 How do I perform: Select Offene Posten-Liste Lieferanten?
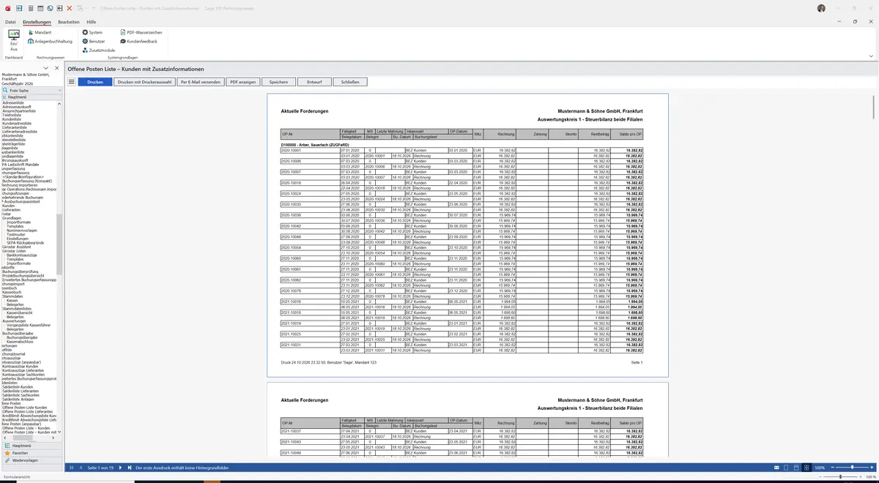[29, 412]
